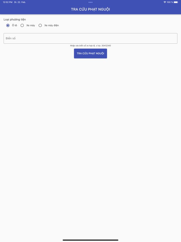Tap the Ô tô text label
The width and height of the screenshot is (181, 242).
tap(15, 25)
